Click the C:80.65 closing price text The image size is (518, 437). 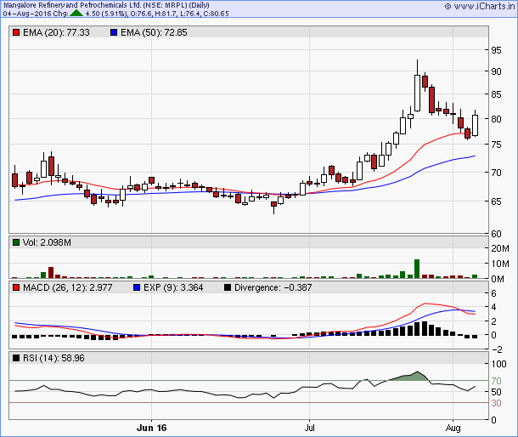(216, 14)
